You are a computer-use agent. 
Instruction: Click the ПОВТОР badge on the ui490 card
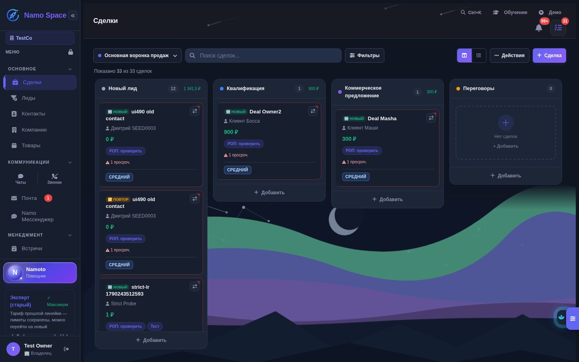[118, 200]
